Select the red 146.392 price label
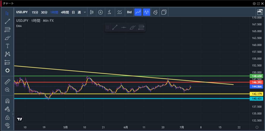 (256, 82)
